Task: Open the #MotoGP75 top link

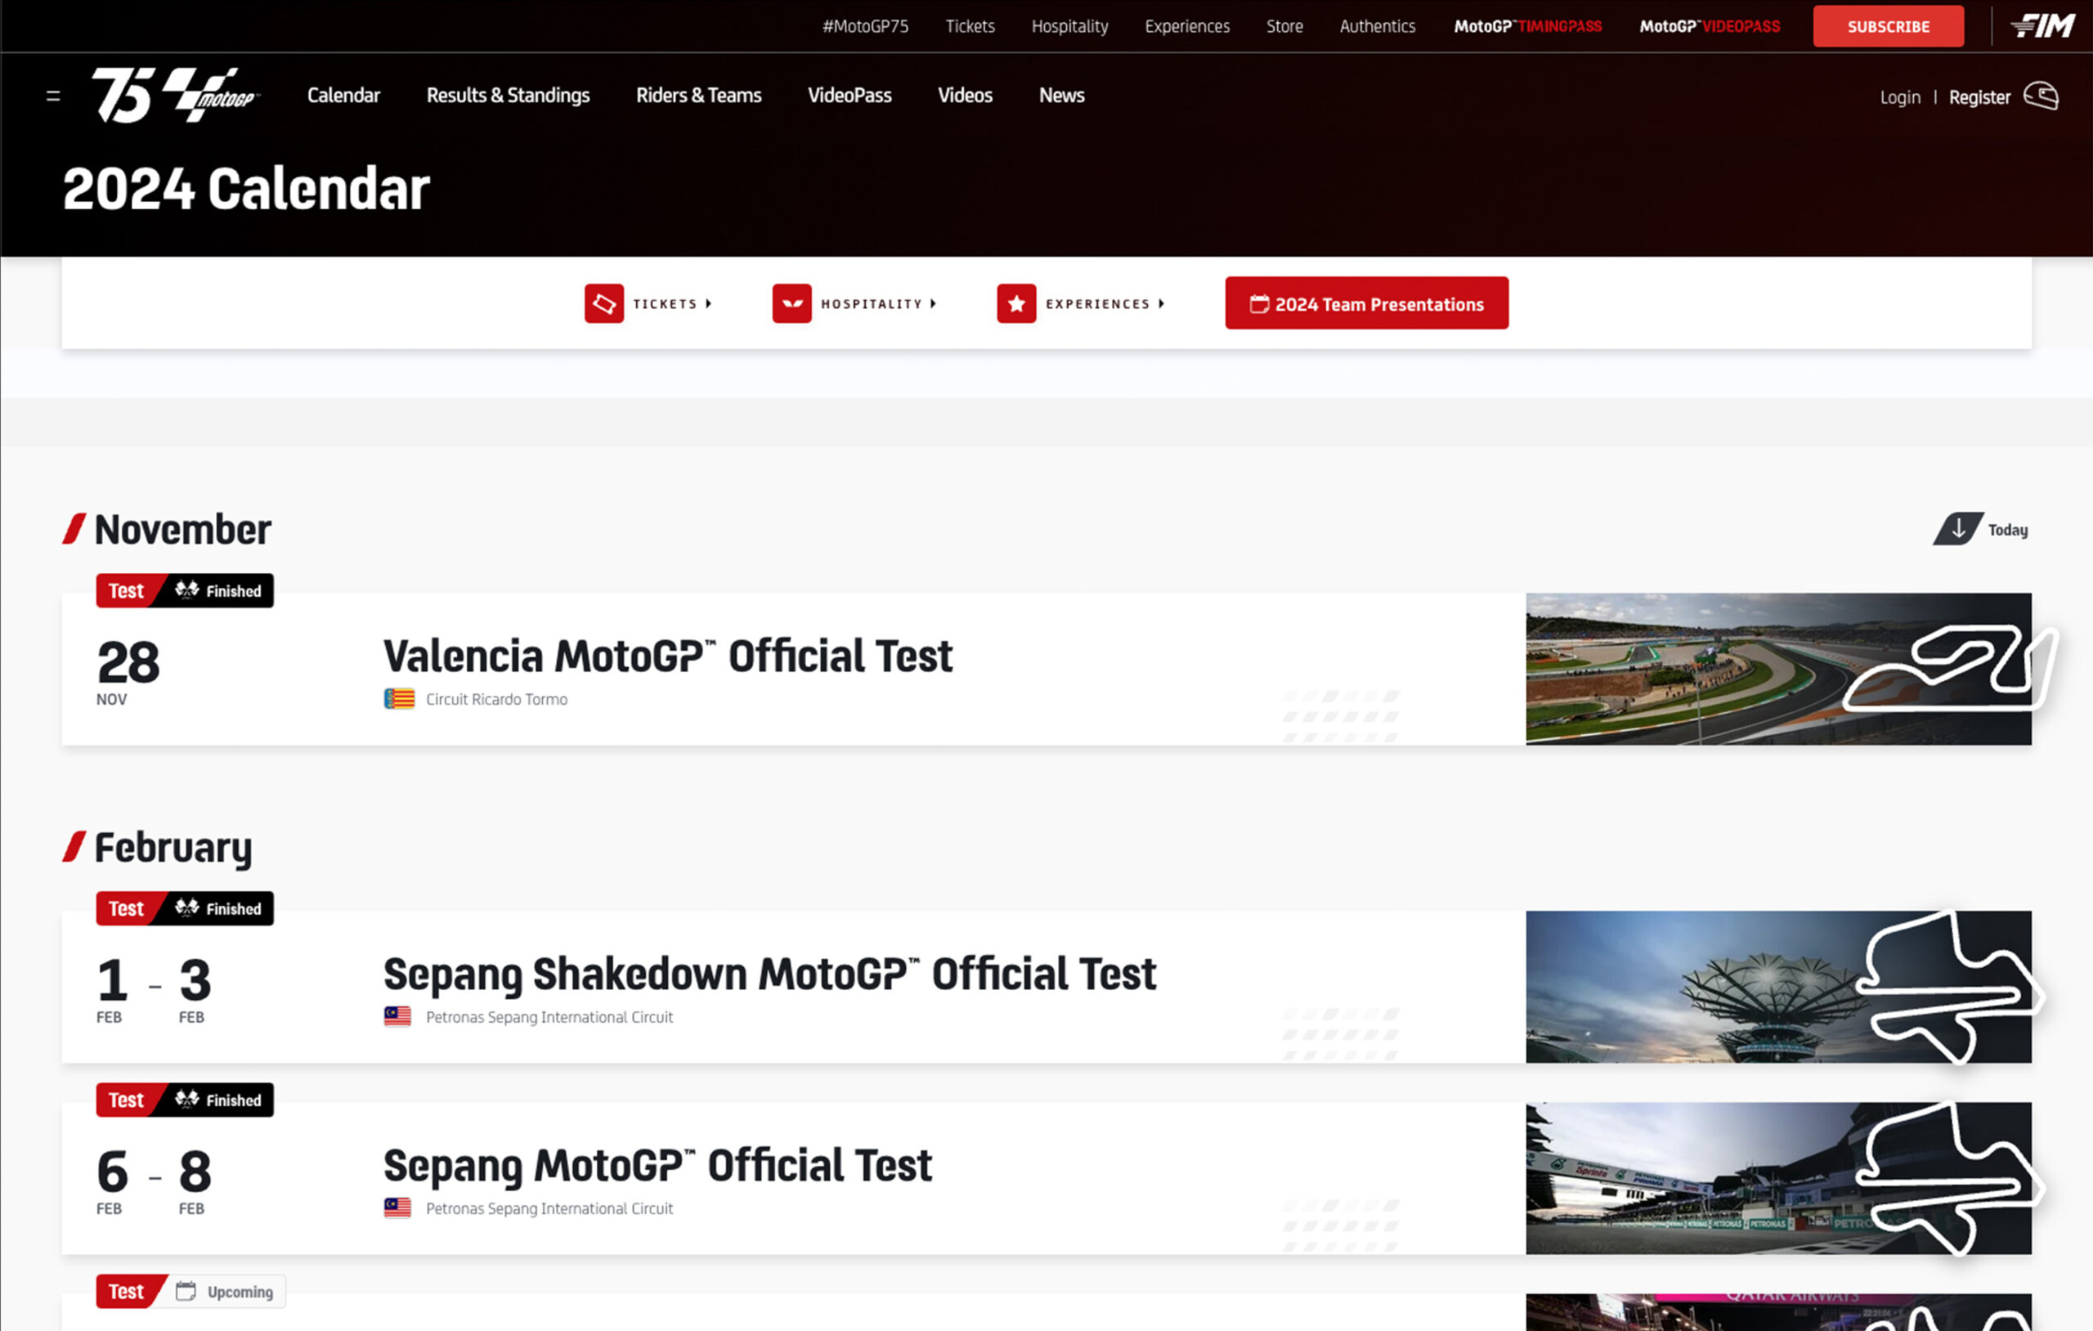Action: coord(866,26)
